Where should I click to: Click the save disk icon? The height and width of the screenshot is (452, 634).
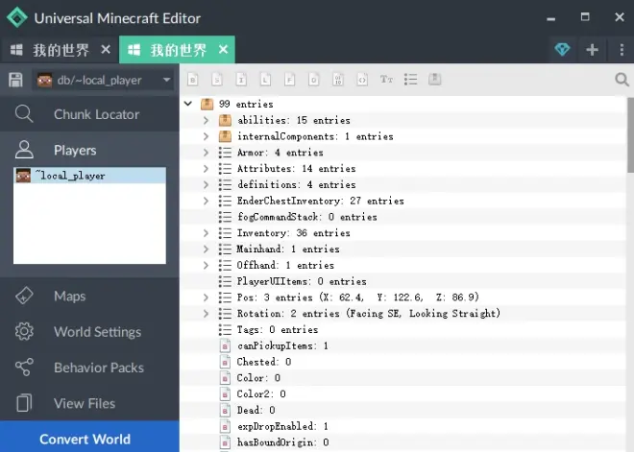15,80
